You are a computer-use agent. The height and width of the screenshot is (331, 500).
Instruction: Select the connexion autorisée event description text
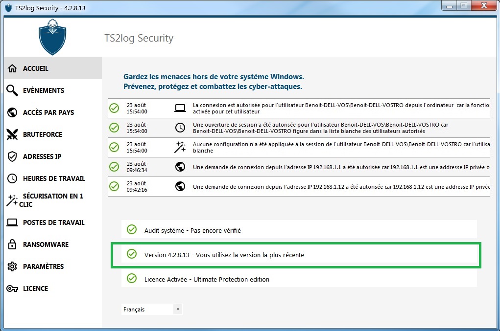(x=341, y=108)
